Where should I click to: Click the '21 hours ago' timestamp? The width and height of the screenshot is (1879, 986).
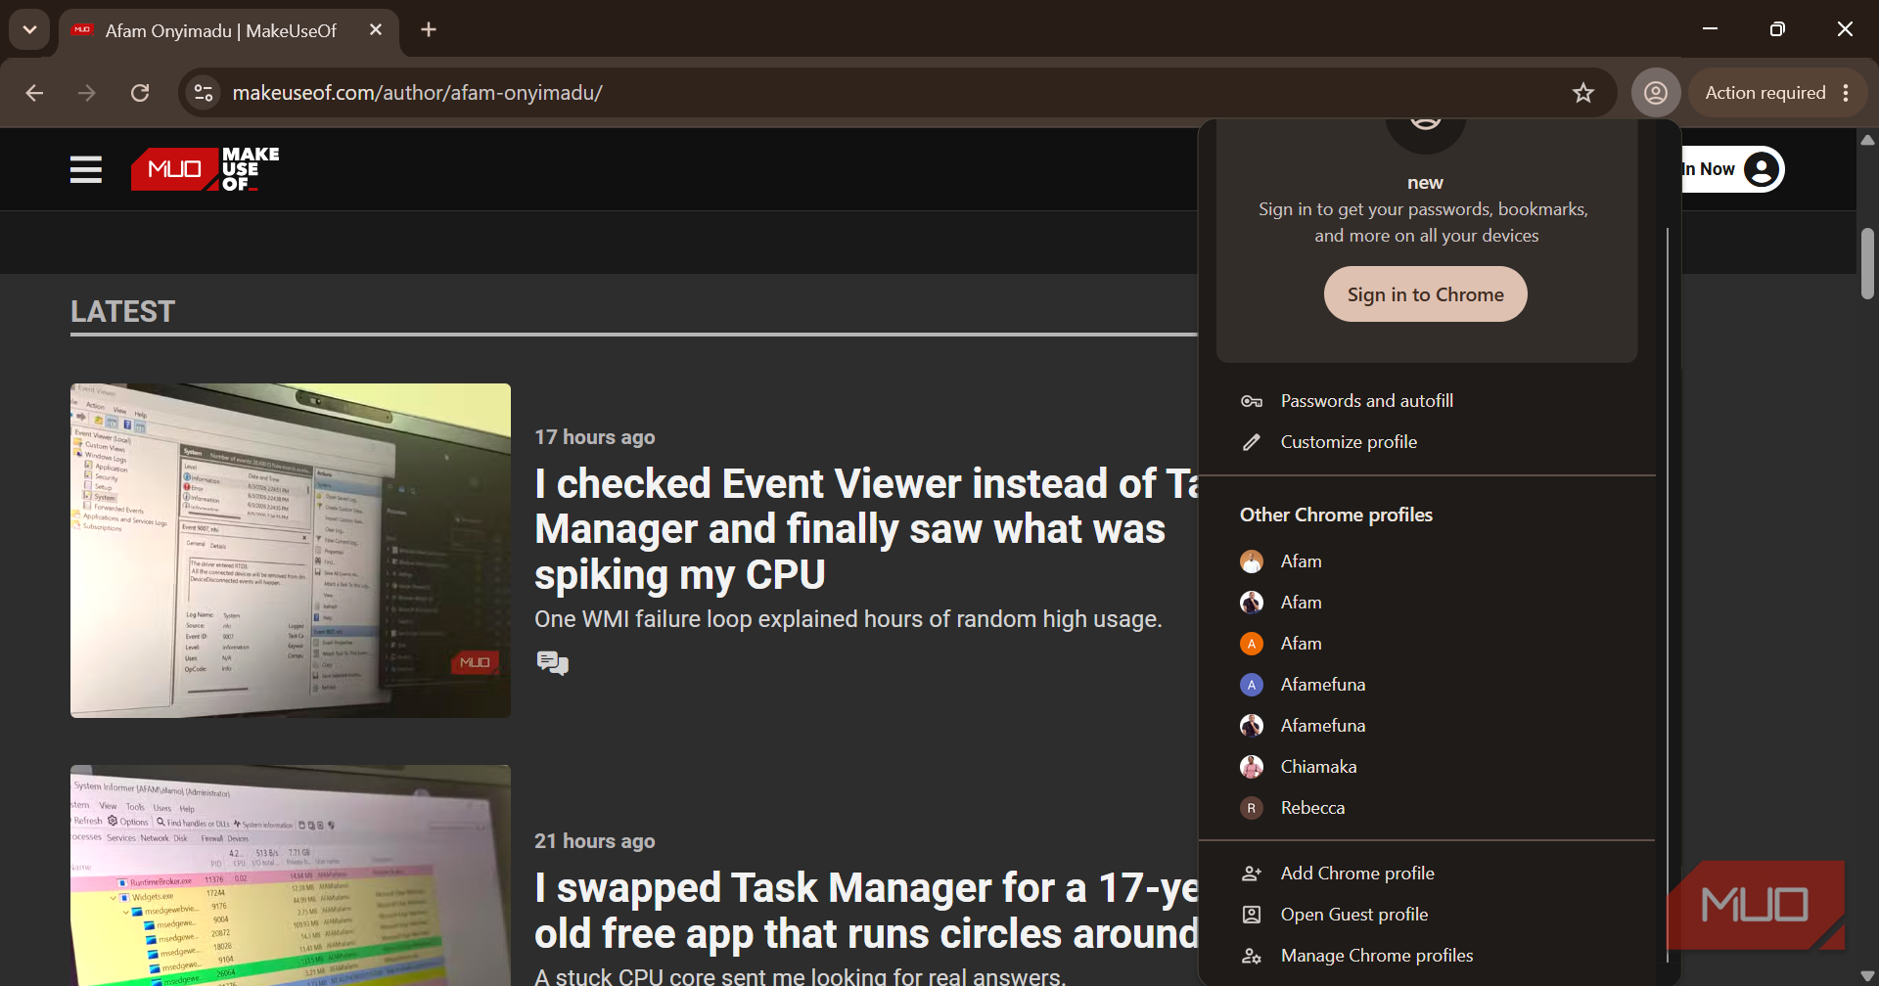pyautogui.click(x=595, y=841)
